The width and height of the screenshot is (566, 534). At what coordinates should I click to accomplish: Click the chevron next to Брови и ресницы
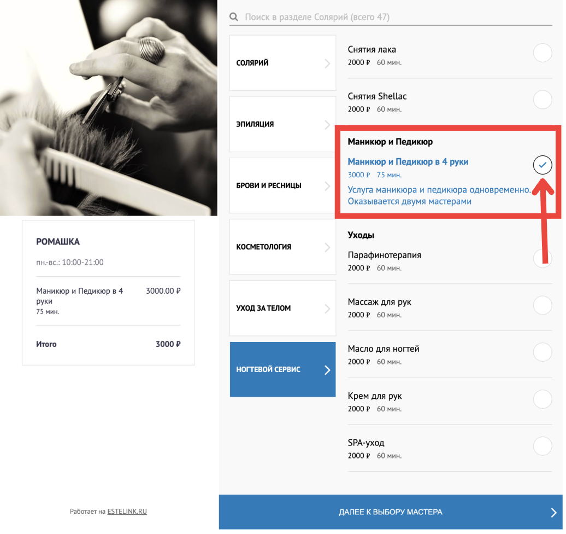(327, 186)
